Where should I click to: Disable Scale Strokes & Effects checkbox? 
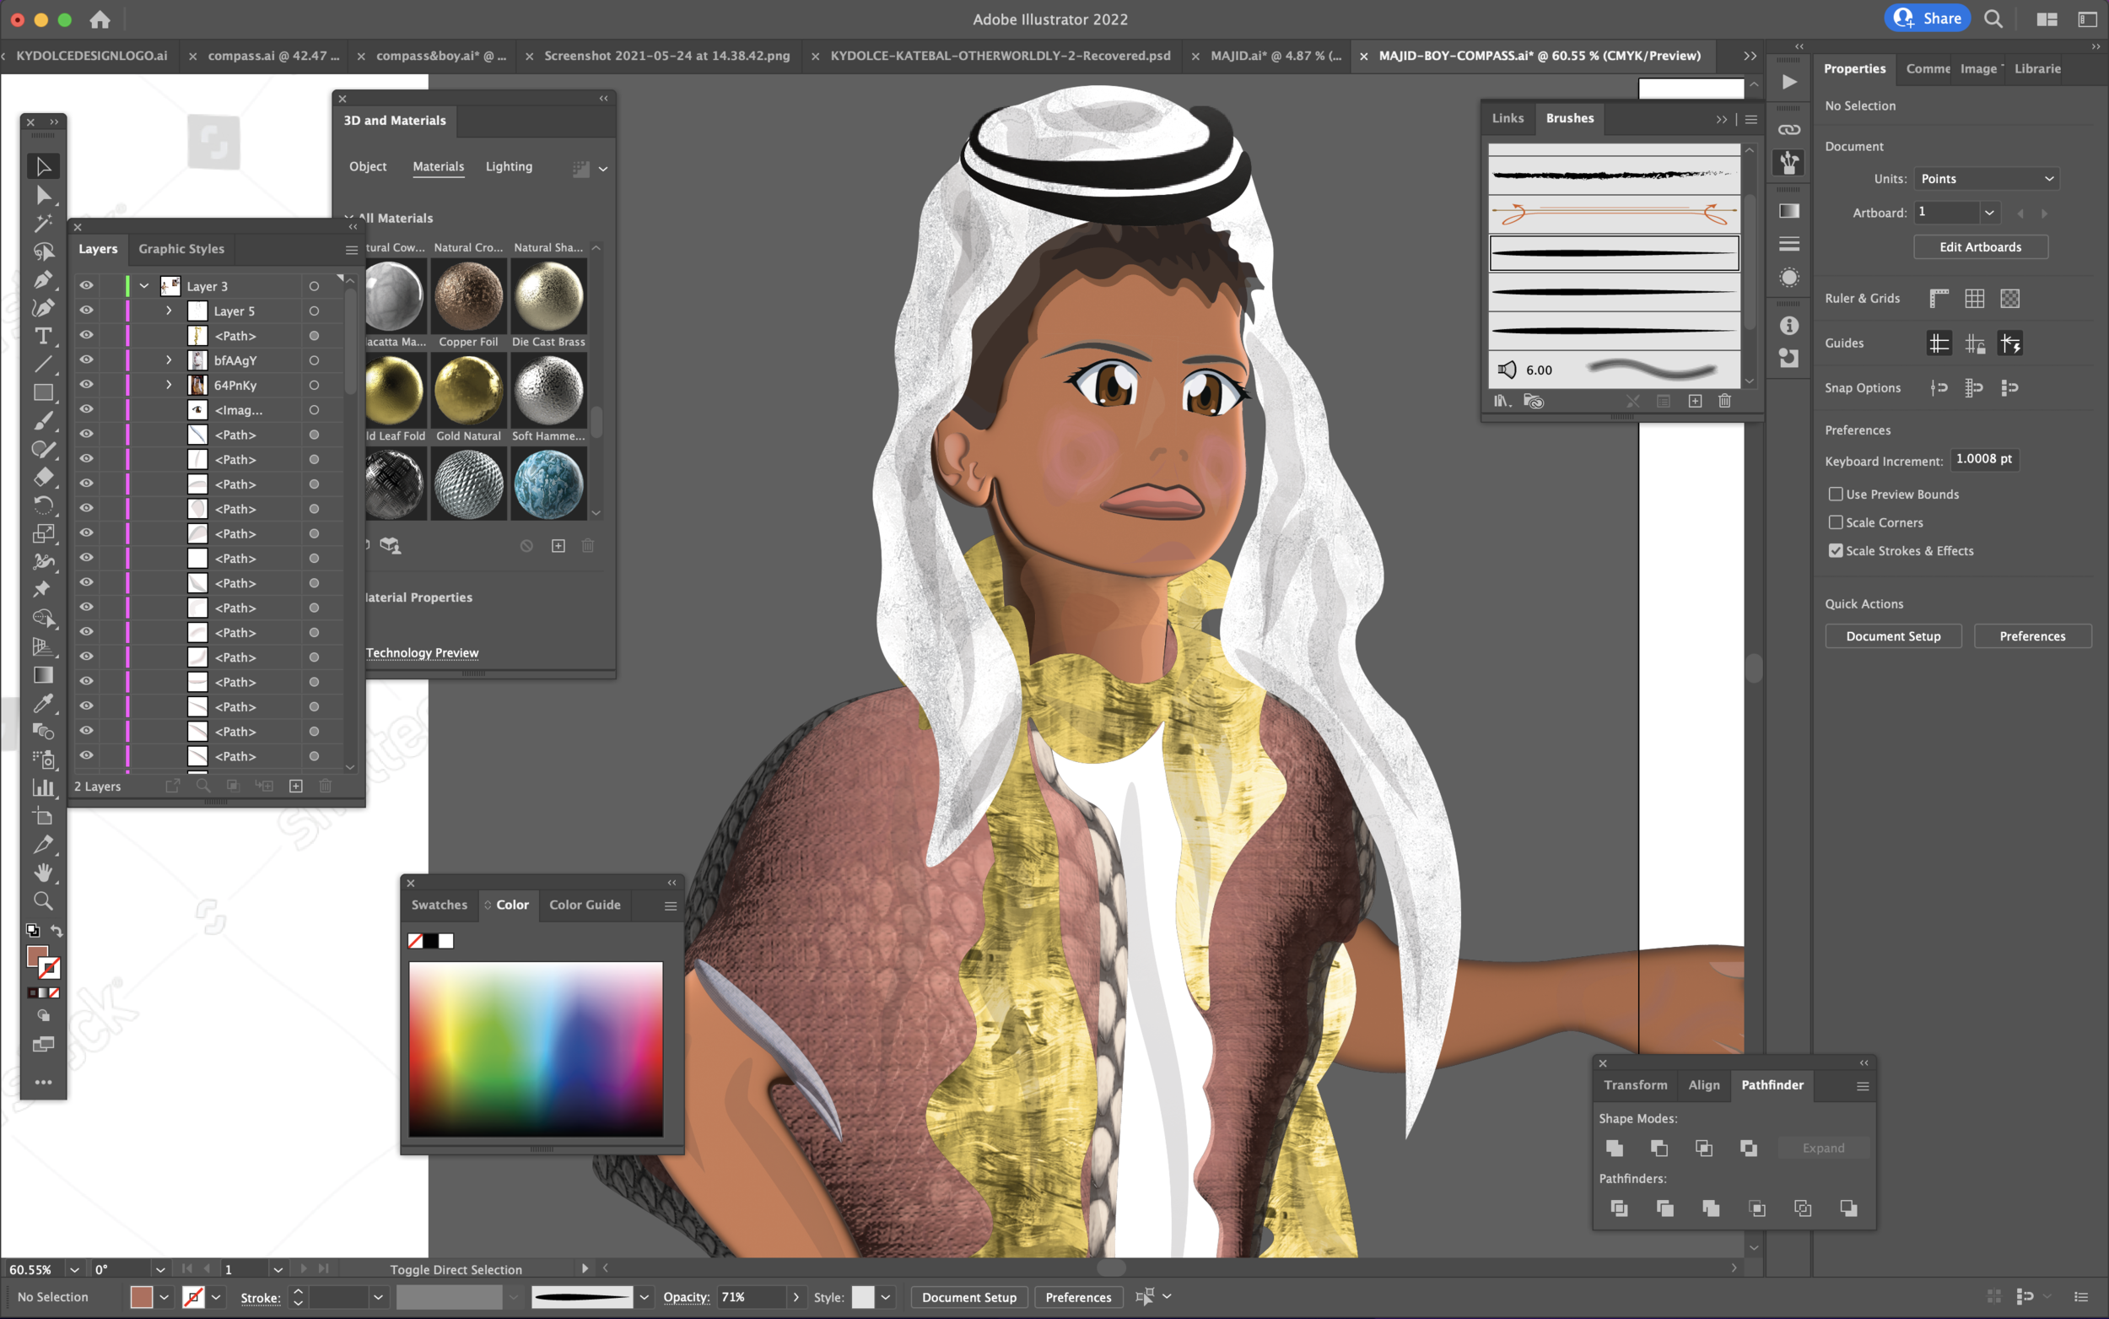coord(1835,550)
